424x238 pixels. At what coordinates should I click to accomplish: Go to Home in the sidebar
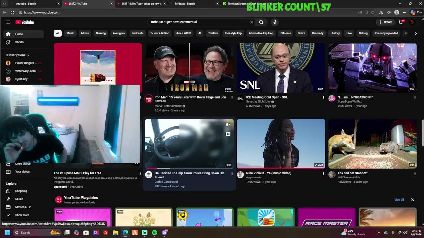pos(24,34)
